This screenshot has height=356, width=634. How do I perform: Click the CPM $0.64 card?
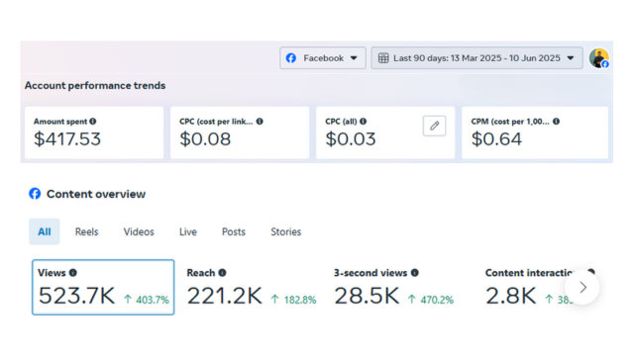(x=535, y=133)
